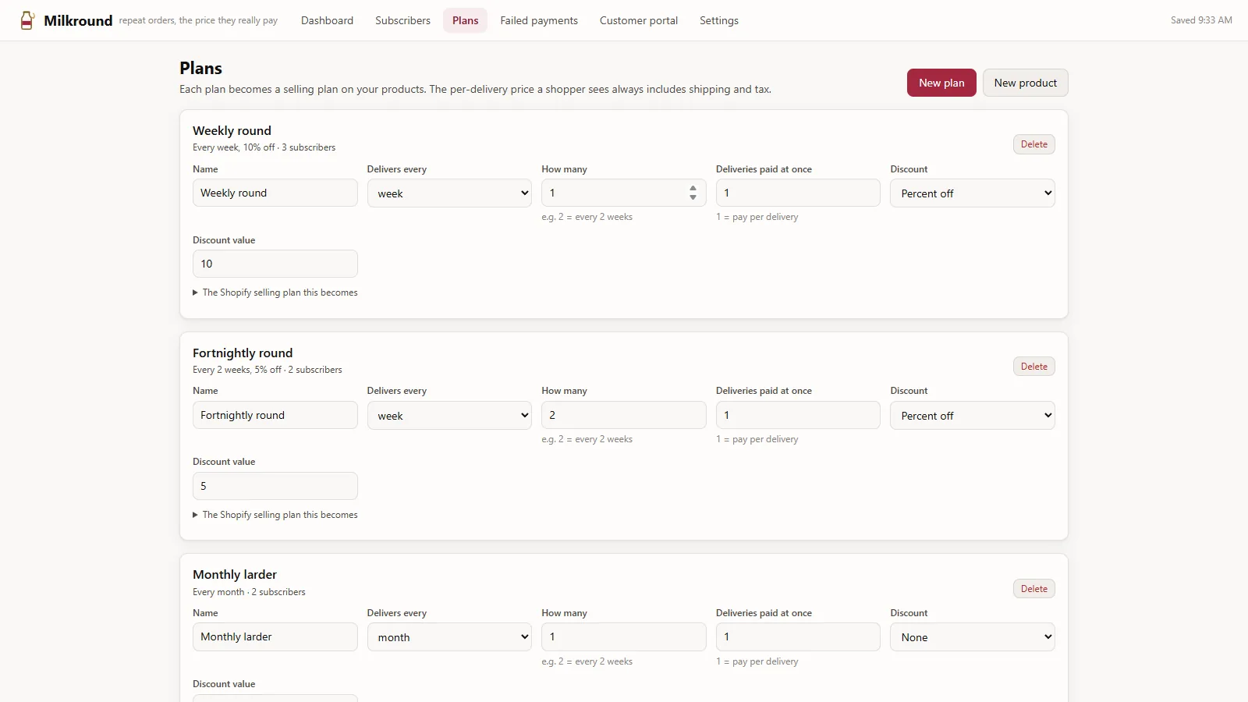
Task: Open the Dashboard tab
Action: tap(327, 20)
